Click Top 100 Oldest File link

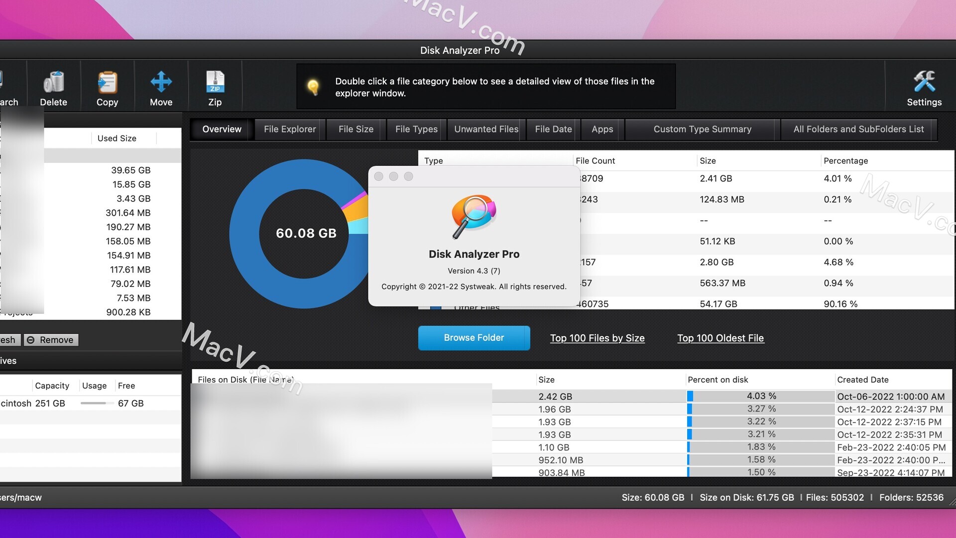pyautogui.click(x=721, y=338)
